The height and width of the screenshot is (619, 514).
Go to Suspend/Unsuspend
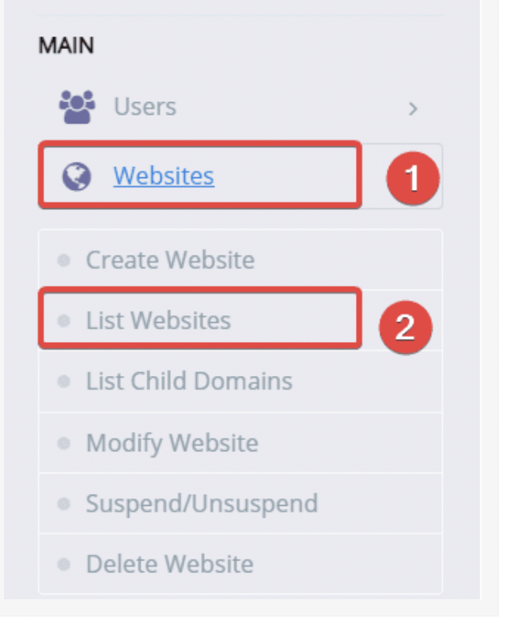click(202, 504)
